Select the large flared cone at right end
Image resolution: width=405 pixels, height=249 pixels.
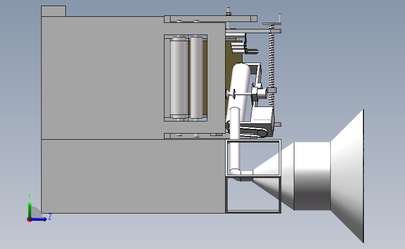coord(347,176)
